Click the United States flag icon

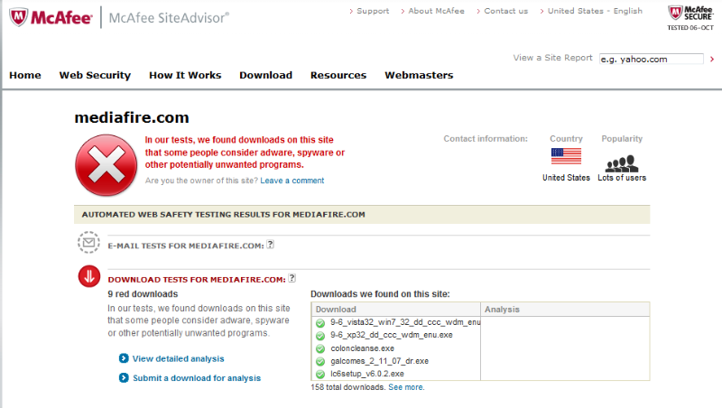(566, 156)
